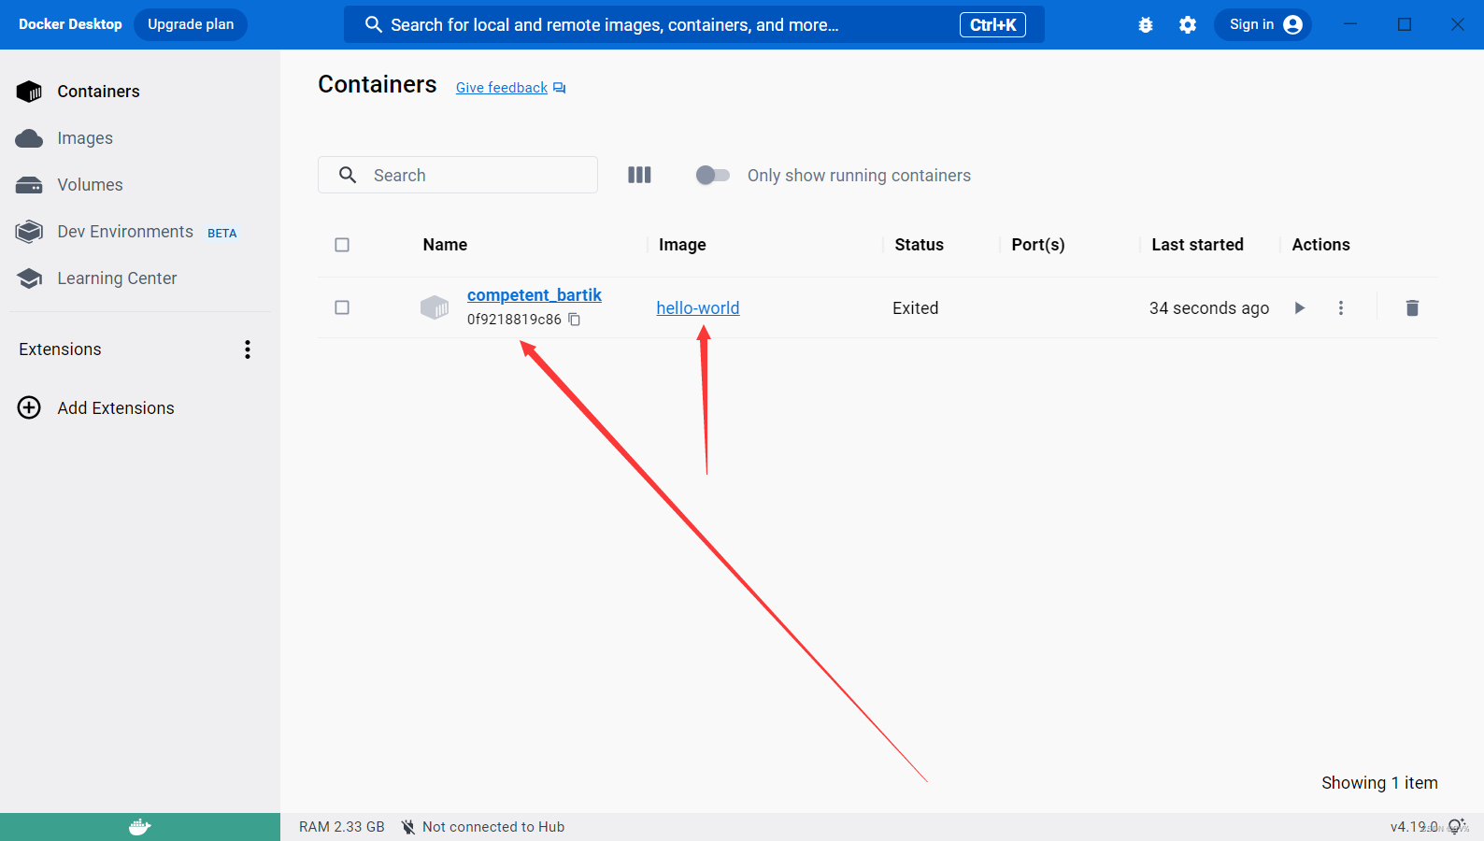Click the Only show running containers label
Viewport: 1484px width, 841px height.
859,176
